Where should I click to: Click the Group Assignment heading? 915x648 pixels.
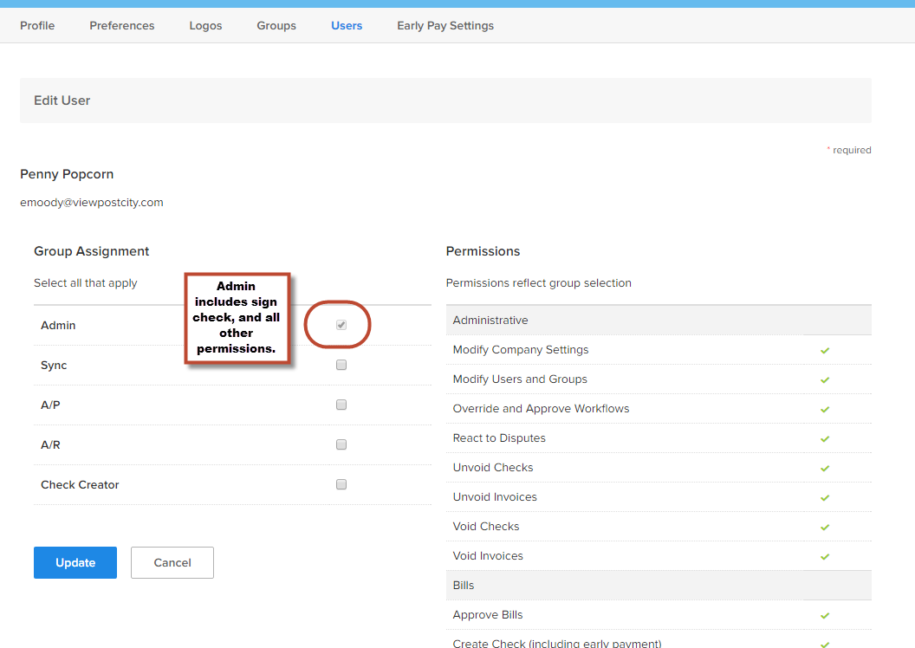coord(92,251)
